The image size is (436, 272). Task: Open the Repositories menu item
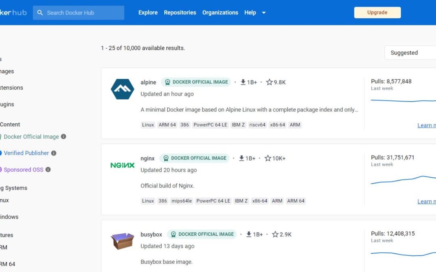point(180,13)
